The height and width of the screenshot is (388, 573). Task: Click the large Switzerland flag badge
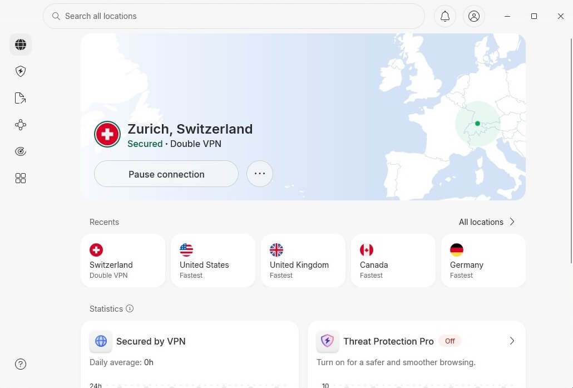click(x=107, y=134)
